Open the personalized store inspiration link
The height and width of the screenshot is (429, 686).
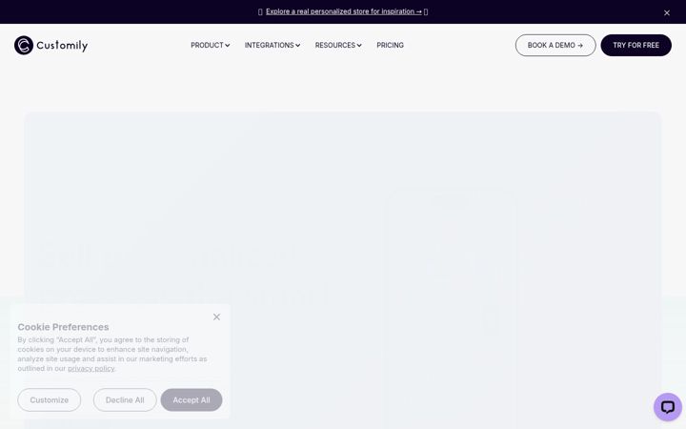point(343,11)
